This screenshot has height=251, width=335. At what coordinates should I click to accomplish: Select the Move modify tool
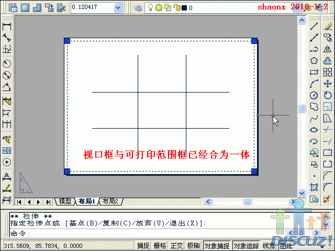(327, 84)
